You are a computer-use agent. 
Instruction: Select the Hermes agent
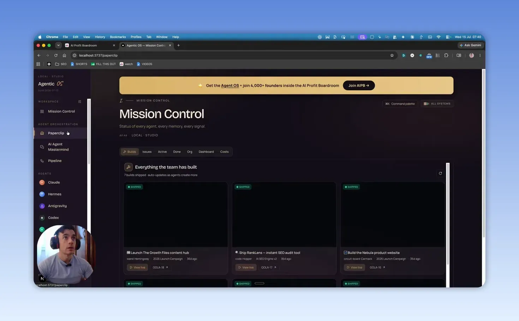click(x=61, y=194)
